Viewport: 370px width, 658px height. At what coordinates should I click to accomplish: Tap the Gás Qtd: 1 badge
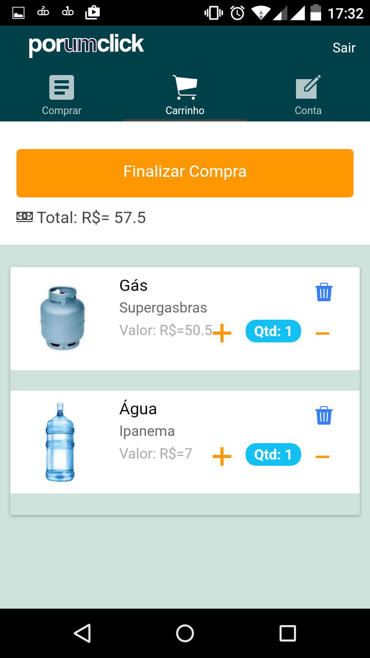click(x=273, y=331)
